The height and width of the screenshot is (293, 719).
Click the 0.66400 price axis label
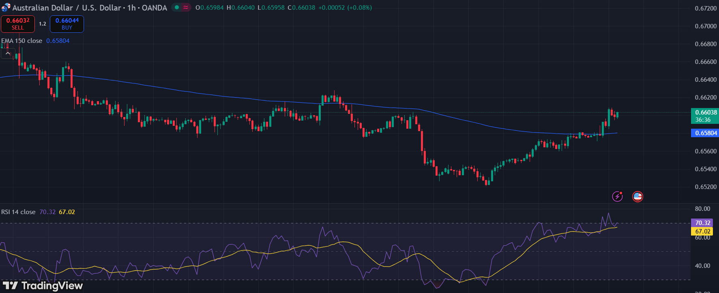point(706,80)
